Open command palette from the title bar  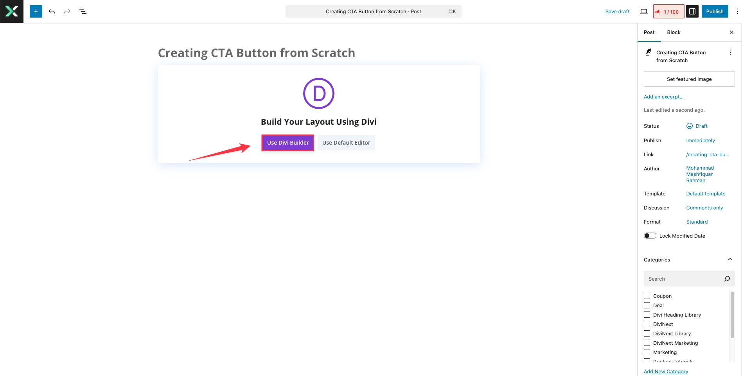(x=373, y=11)
